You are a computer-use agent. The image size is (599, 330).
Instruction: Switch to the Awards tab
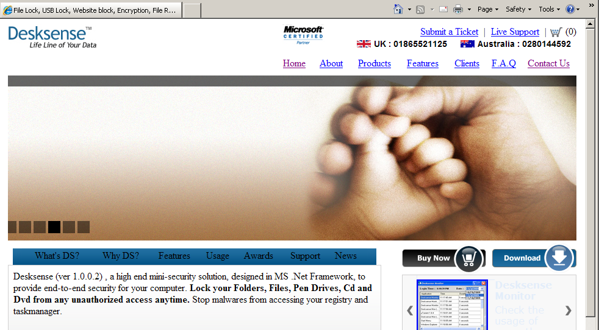259,256
